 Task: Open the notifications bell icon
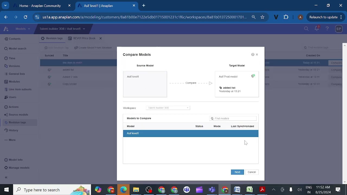[317, 28]
